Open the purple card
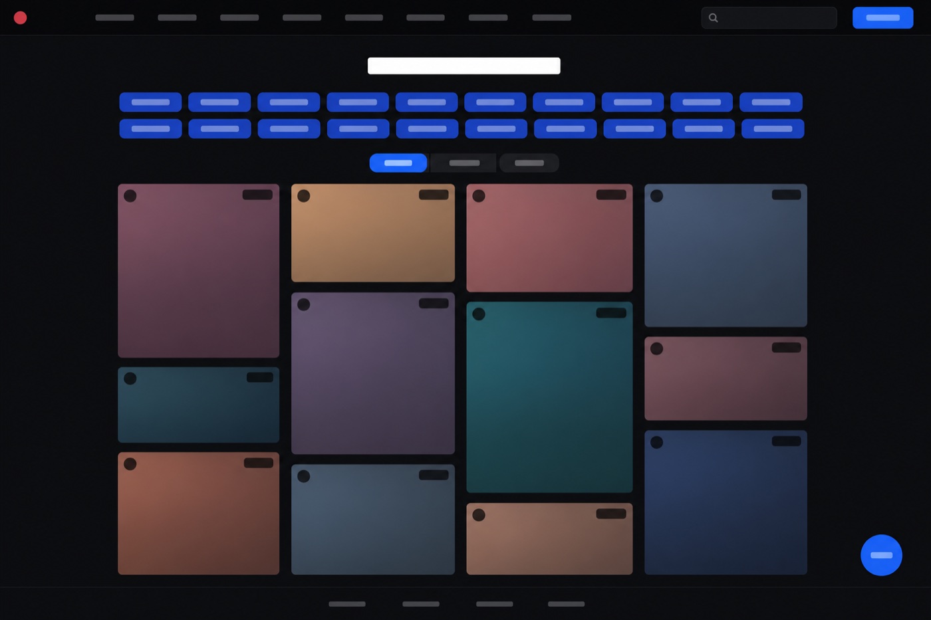Screen dimensions: 931x620 373,373
